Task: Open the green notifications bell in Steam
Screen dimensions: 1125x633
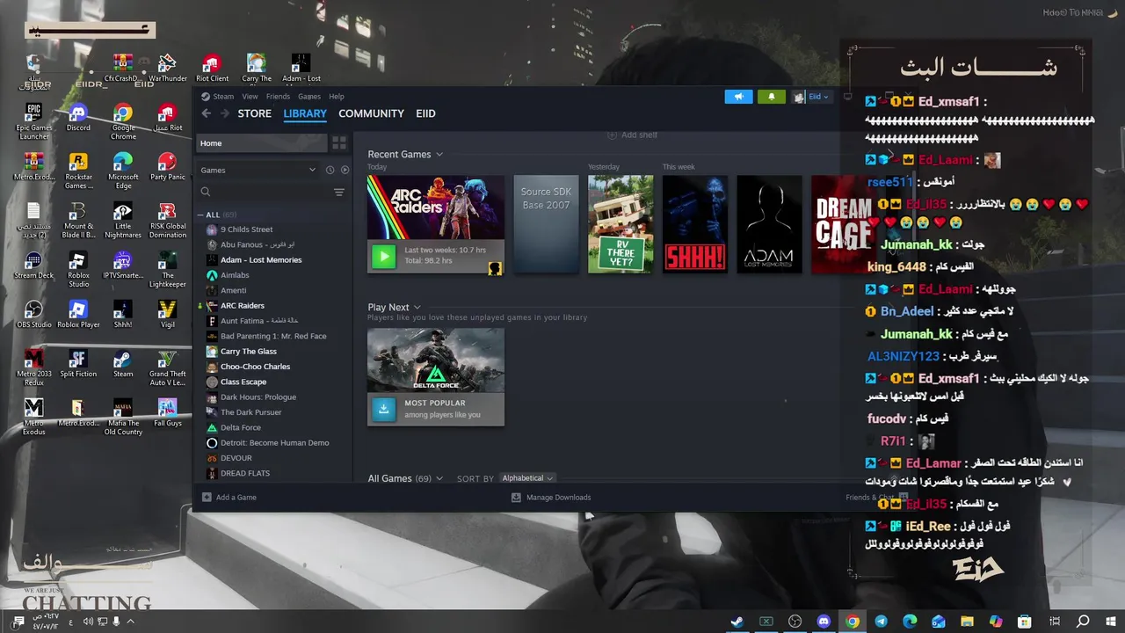Action: [771, 97]
